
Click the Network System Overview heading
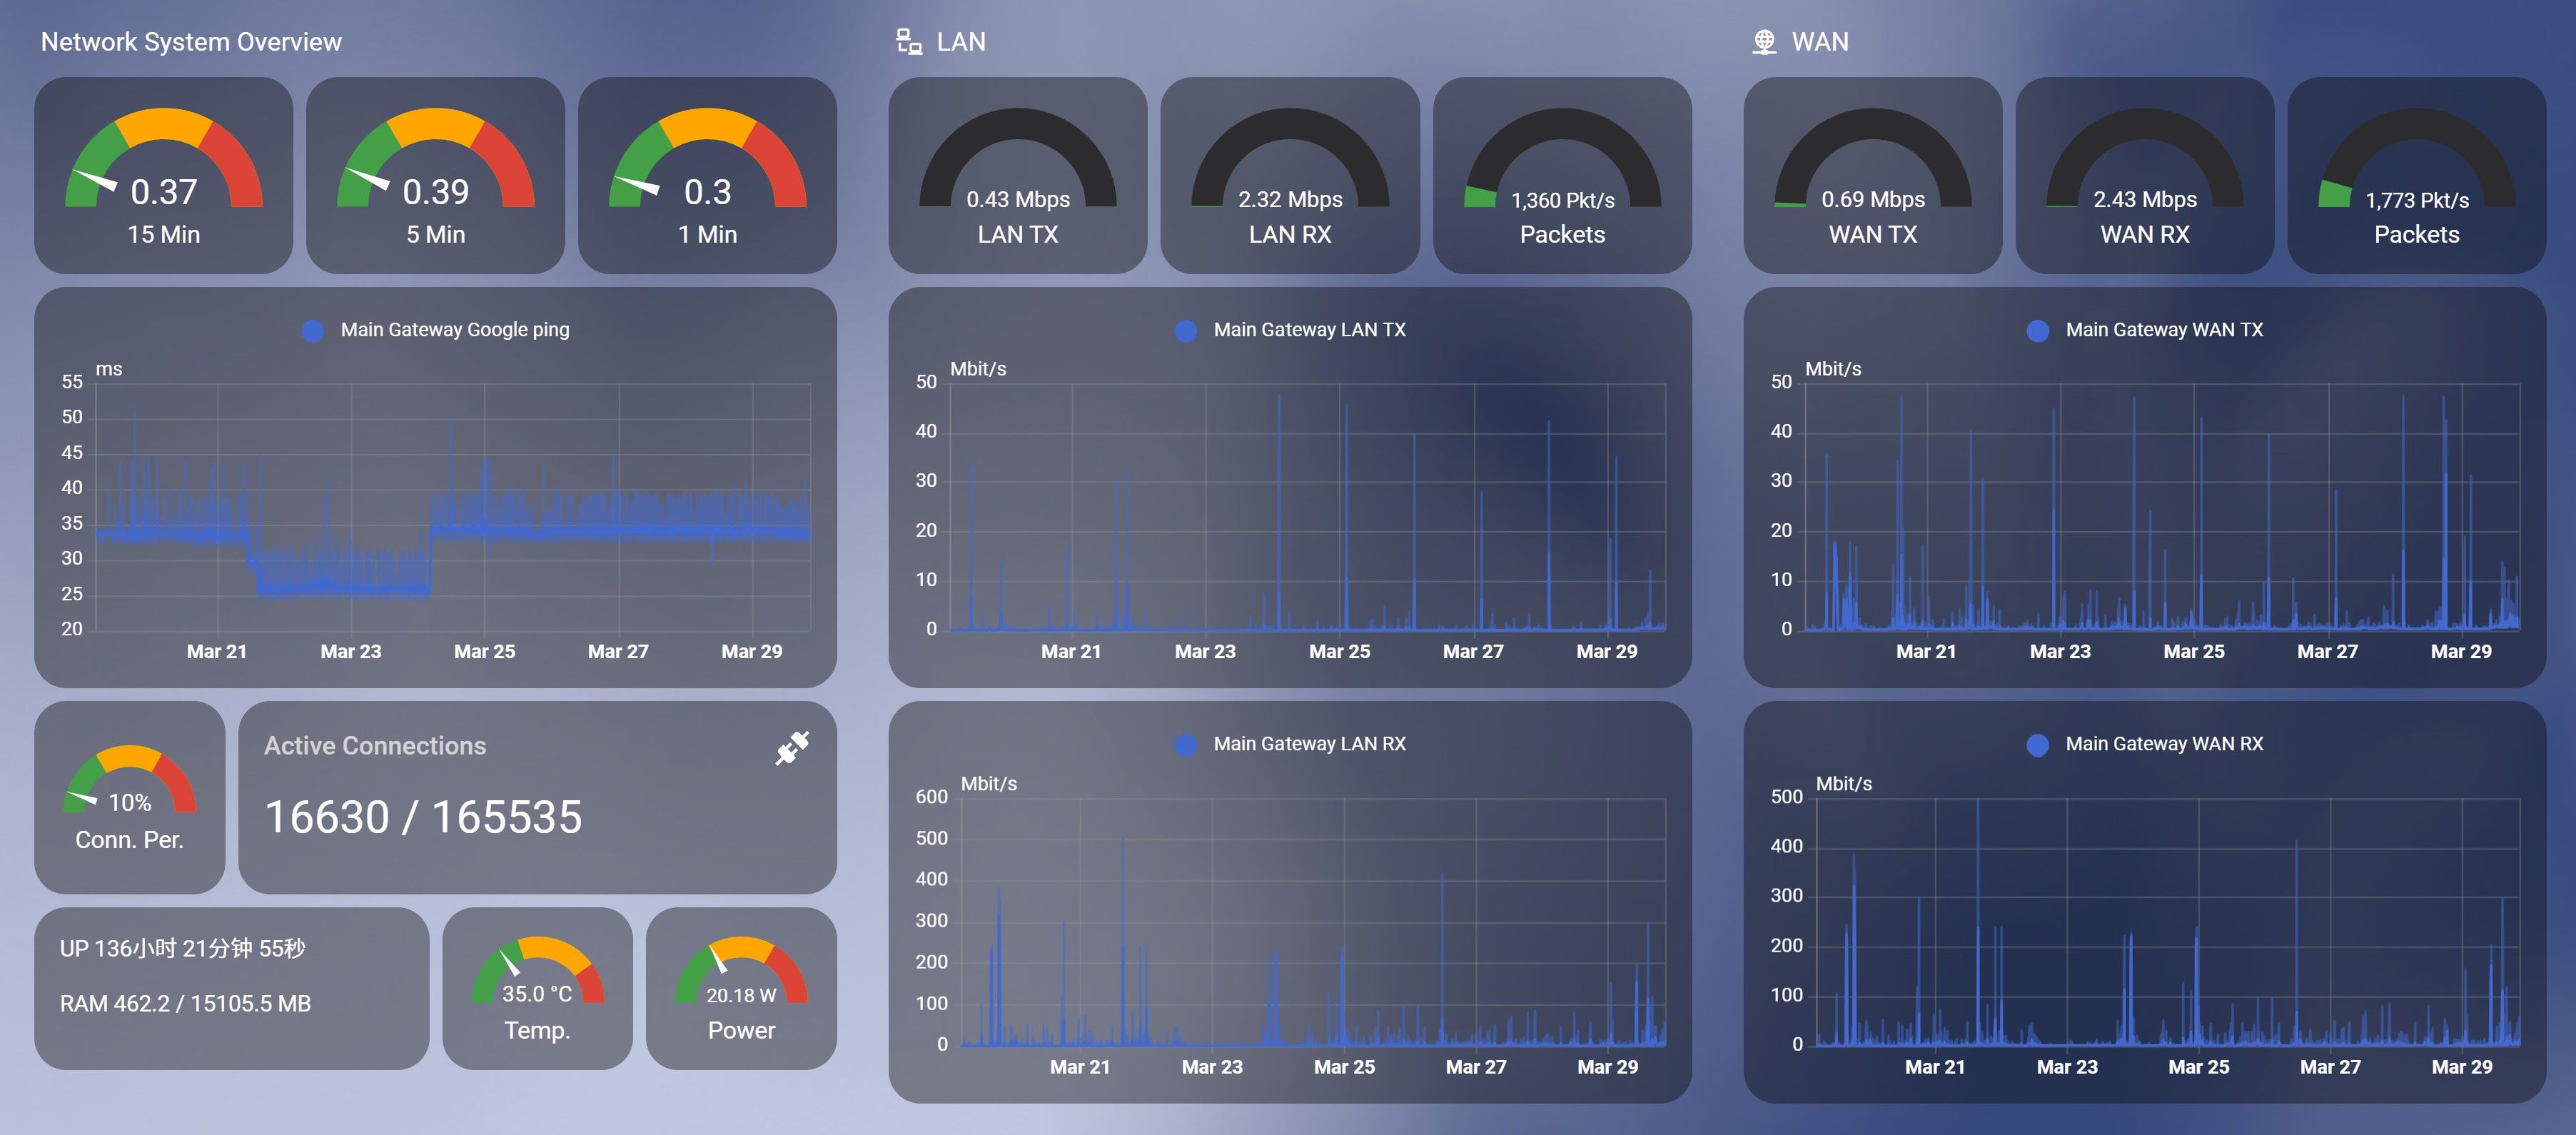point(191,42)
